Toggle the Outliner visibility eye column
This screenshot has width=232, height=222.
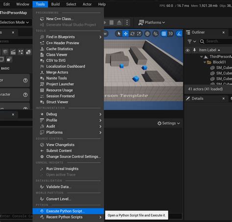click(x=187, y=50)
